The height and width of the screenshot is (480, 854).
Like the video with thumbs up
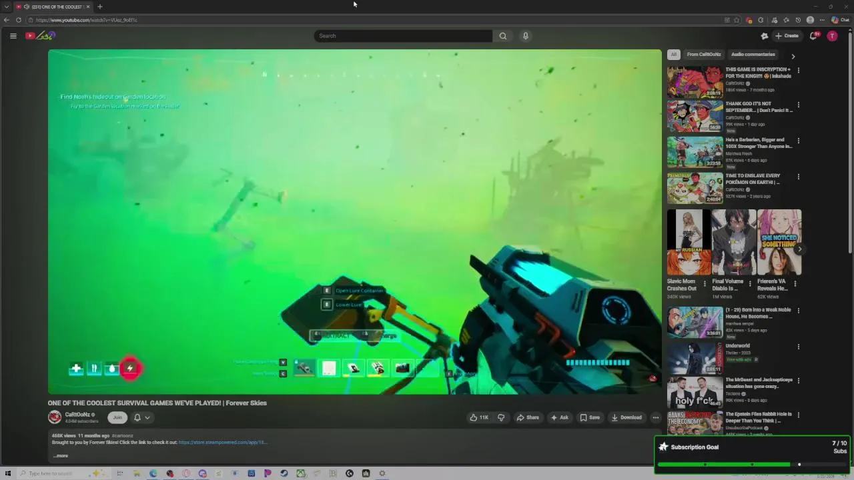[479, 417]
